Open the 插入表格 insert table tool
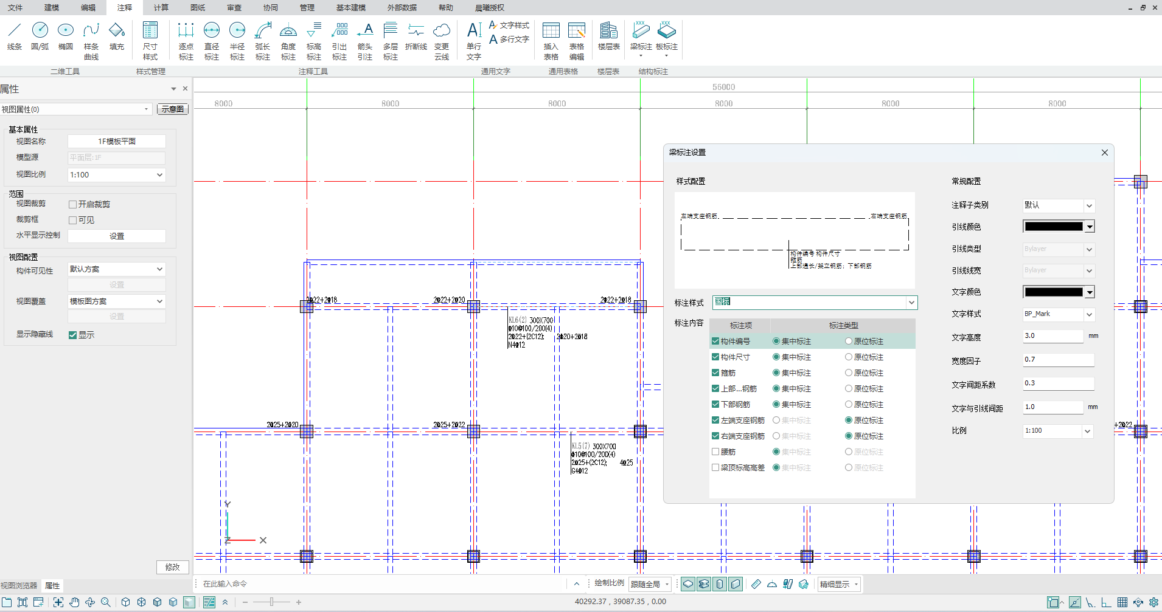The width and height of the screenshot is (1162, 612). click(551, 40)
